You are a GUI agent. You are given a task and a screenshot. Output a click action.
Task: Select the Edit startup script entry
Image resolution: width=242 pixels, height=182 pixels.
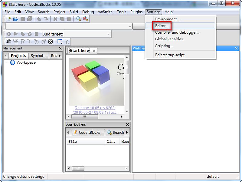(180, 55)
